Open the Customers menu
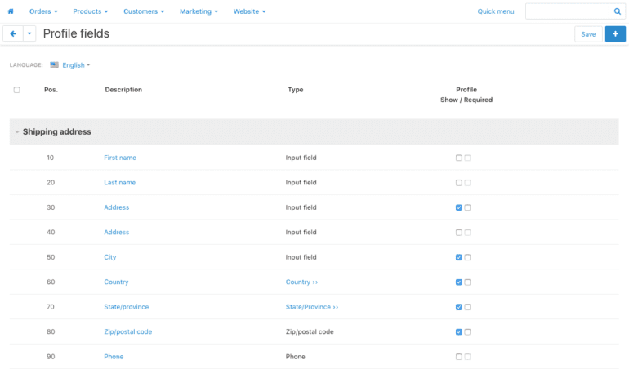 point(144,11)
